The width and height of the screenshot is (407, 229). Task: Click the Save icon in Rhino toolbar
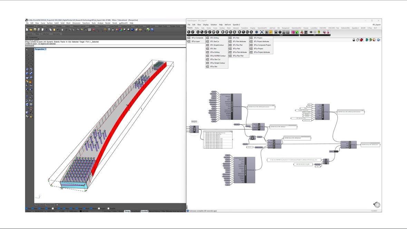pos(35,30)
